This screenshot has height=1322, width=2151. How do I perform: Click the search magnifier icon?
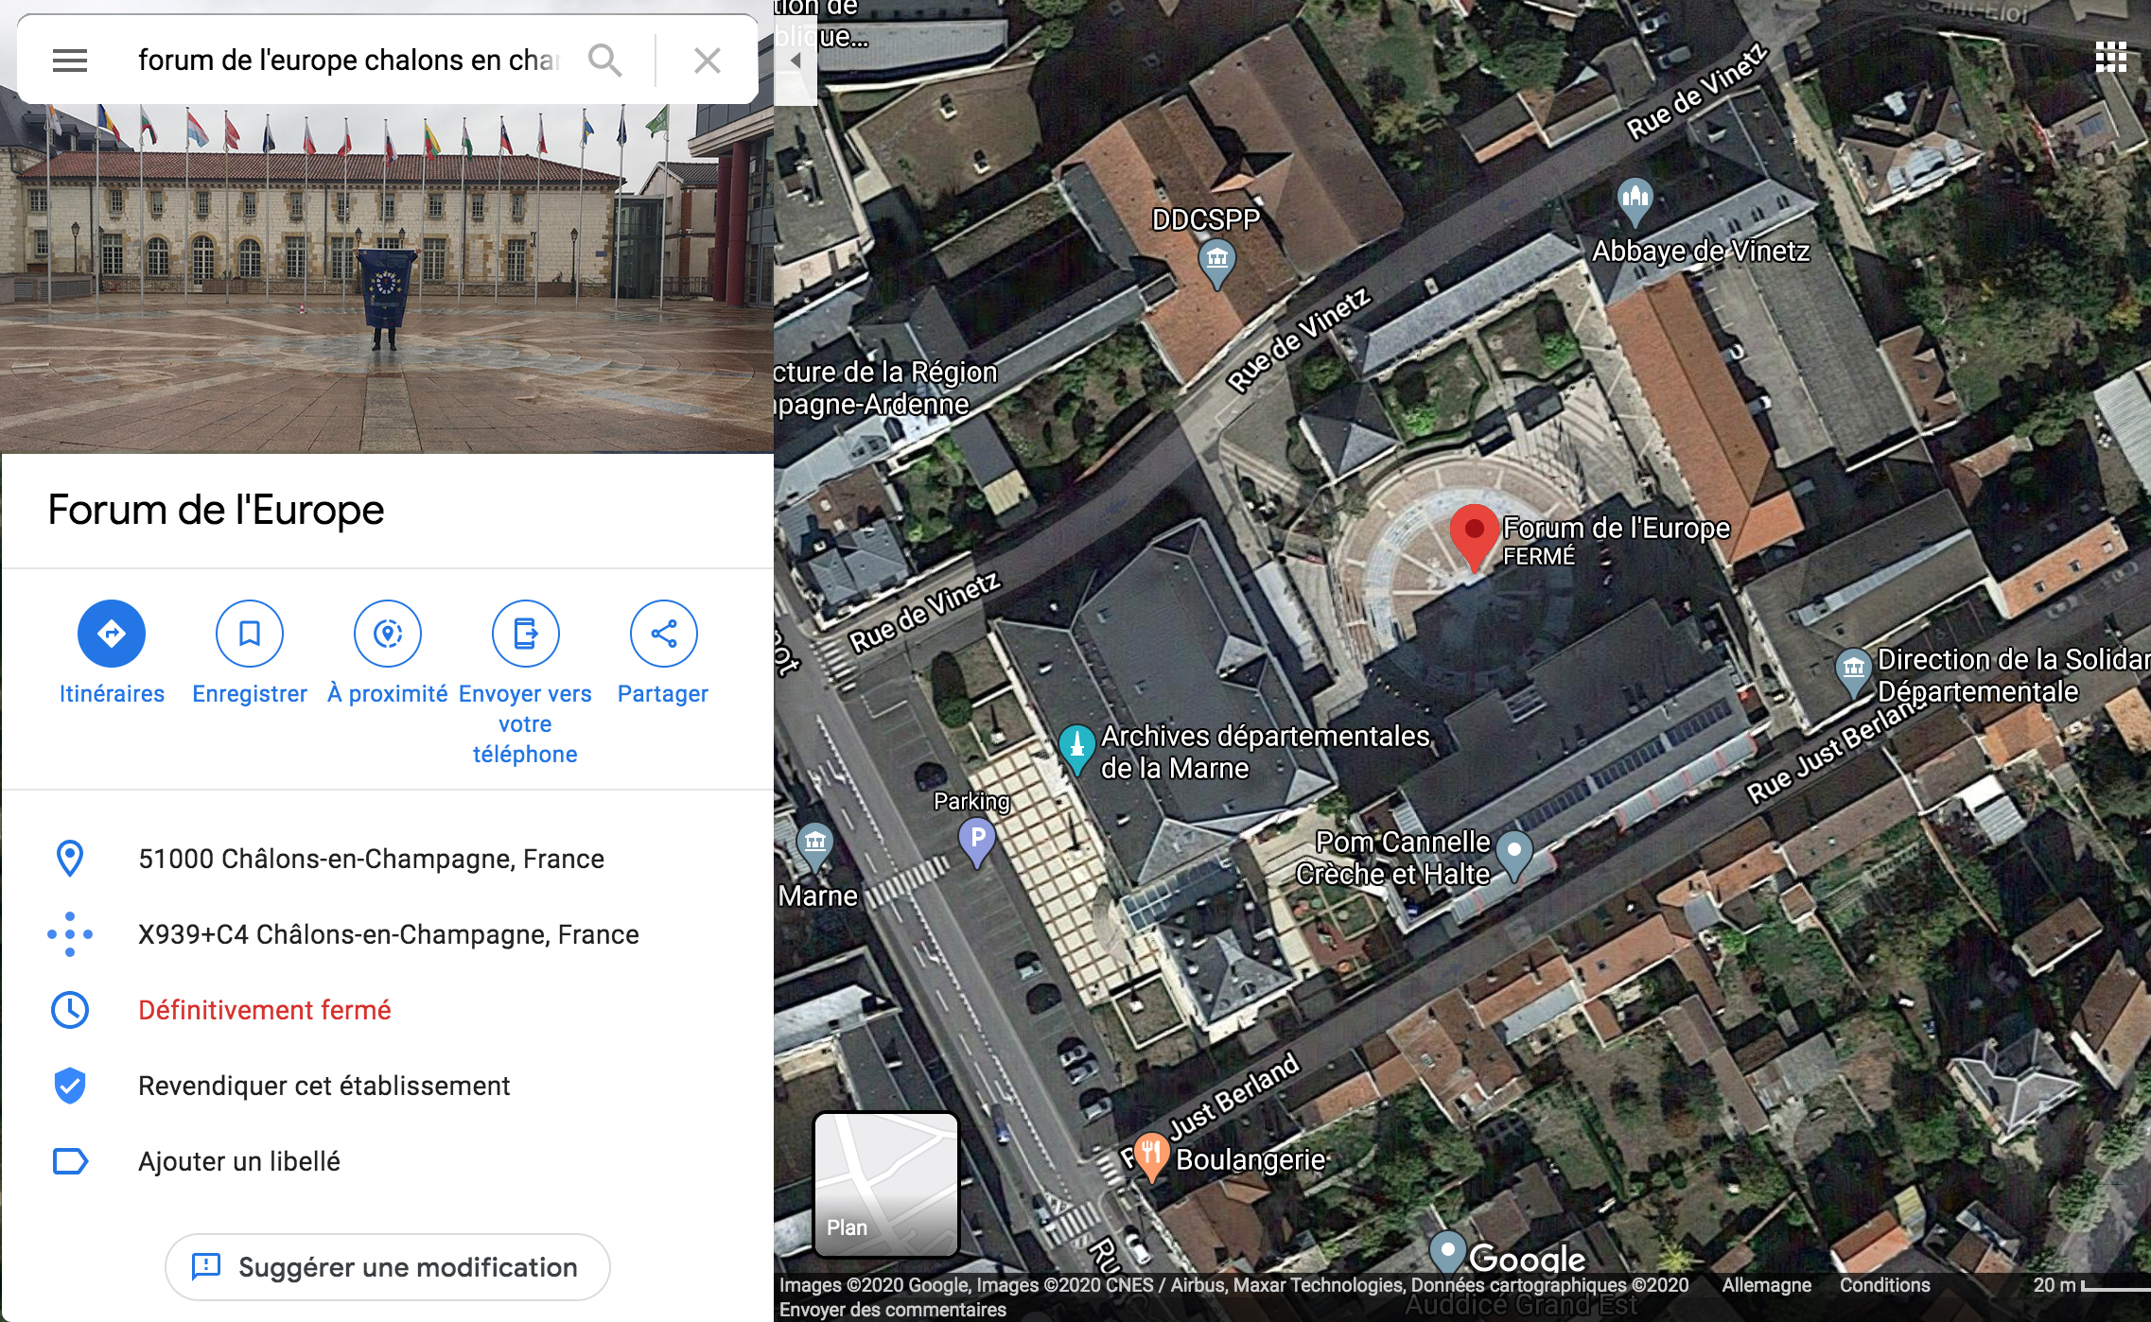click(x=605, y=61)
